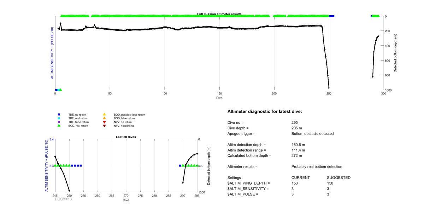The image size is (424, 216).
Task: Click the 'Calculated bottom depth =' label
Action: 249,156
